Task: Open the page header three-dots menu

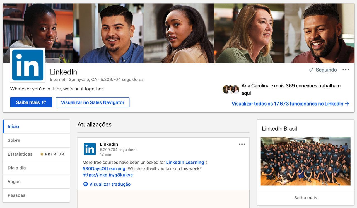Action: pyautogui.click(x=346, y=70)
